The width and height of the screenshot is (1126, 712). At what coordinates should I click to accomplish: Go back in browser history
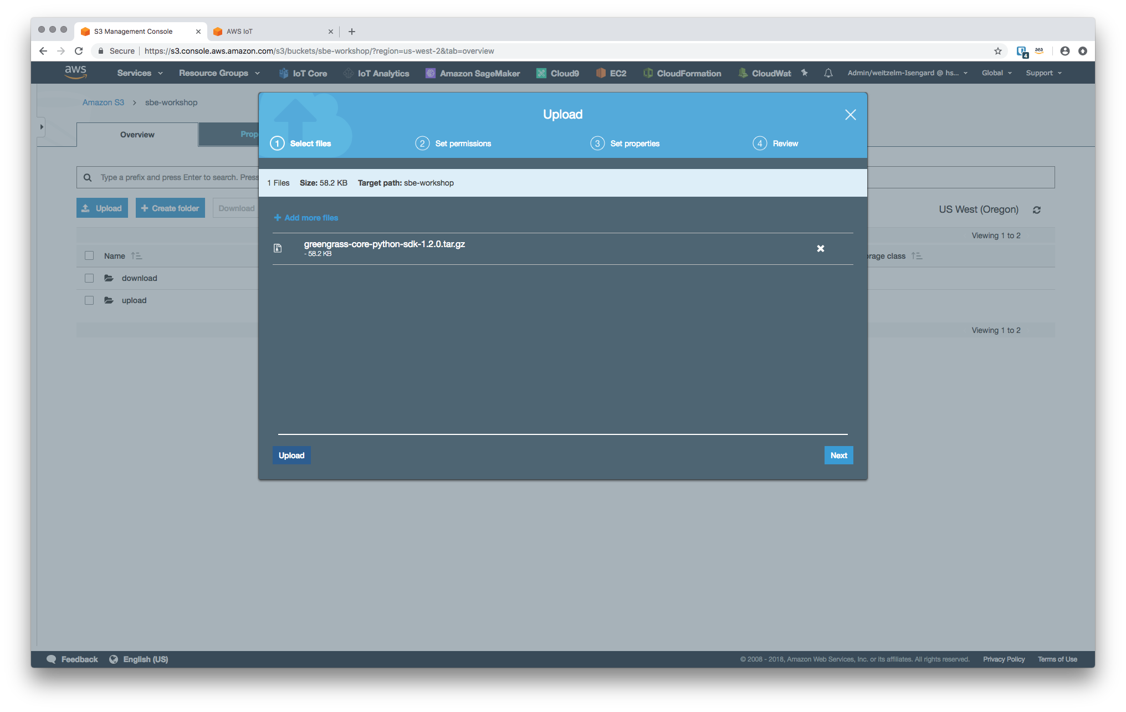43,51
